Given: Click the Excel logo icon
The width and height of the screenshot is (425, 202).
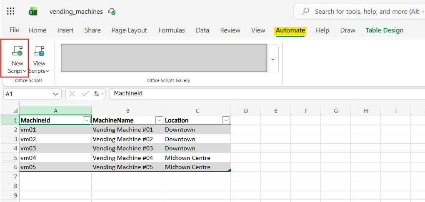Looking at the screenshot, I should tap(33, 11).
